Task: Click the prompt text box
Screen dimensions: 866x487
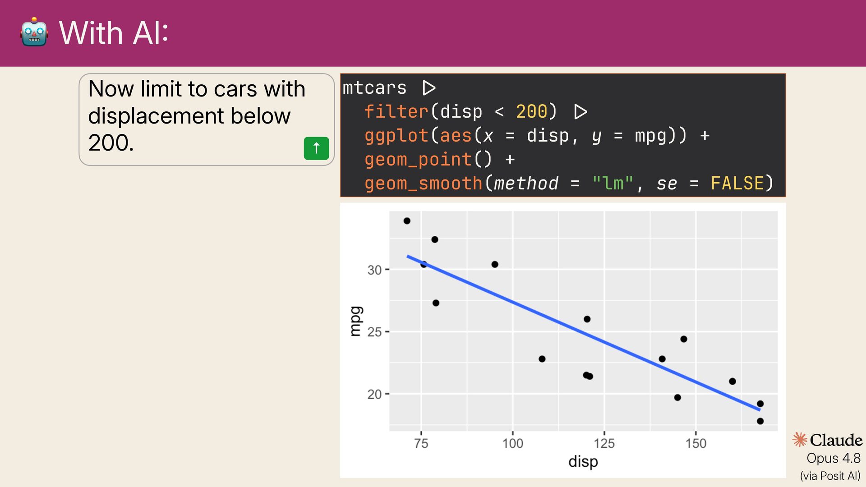Action: click(x=207, y=119)
